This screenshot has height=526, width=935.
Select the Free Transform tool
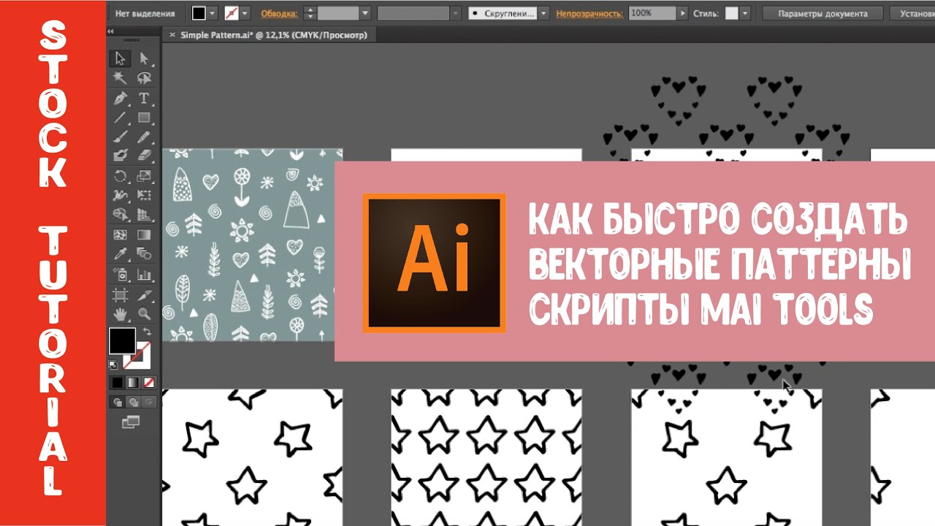point(144,195)
